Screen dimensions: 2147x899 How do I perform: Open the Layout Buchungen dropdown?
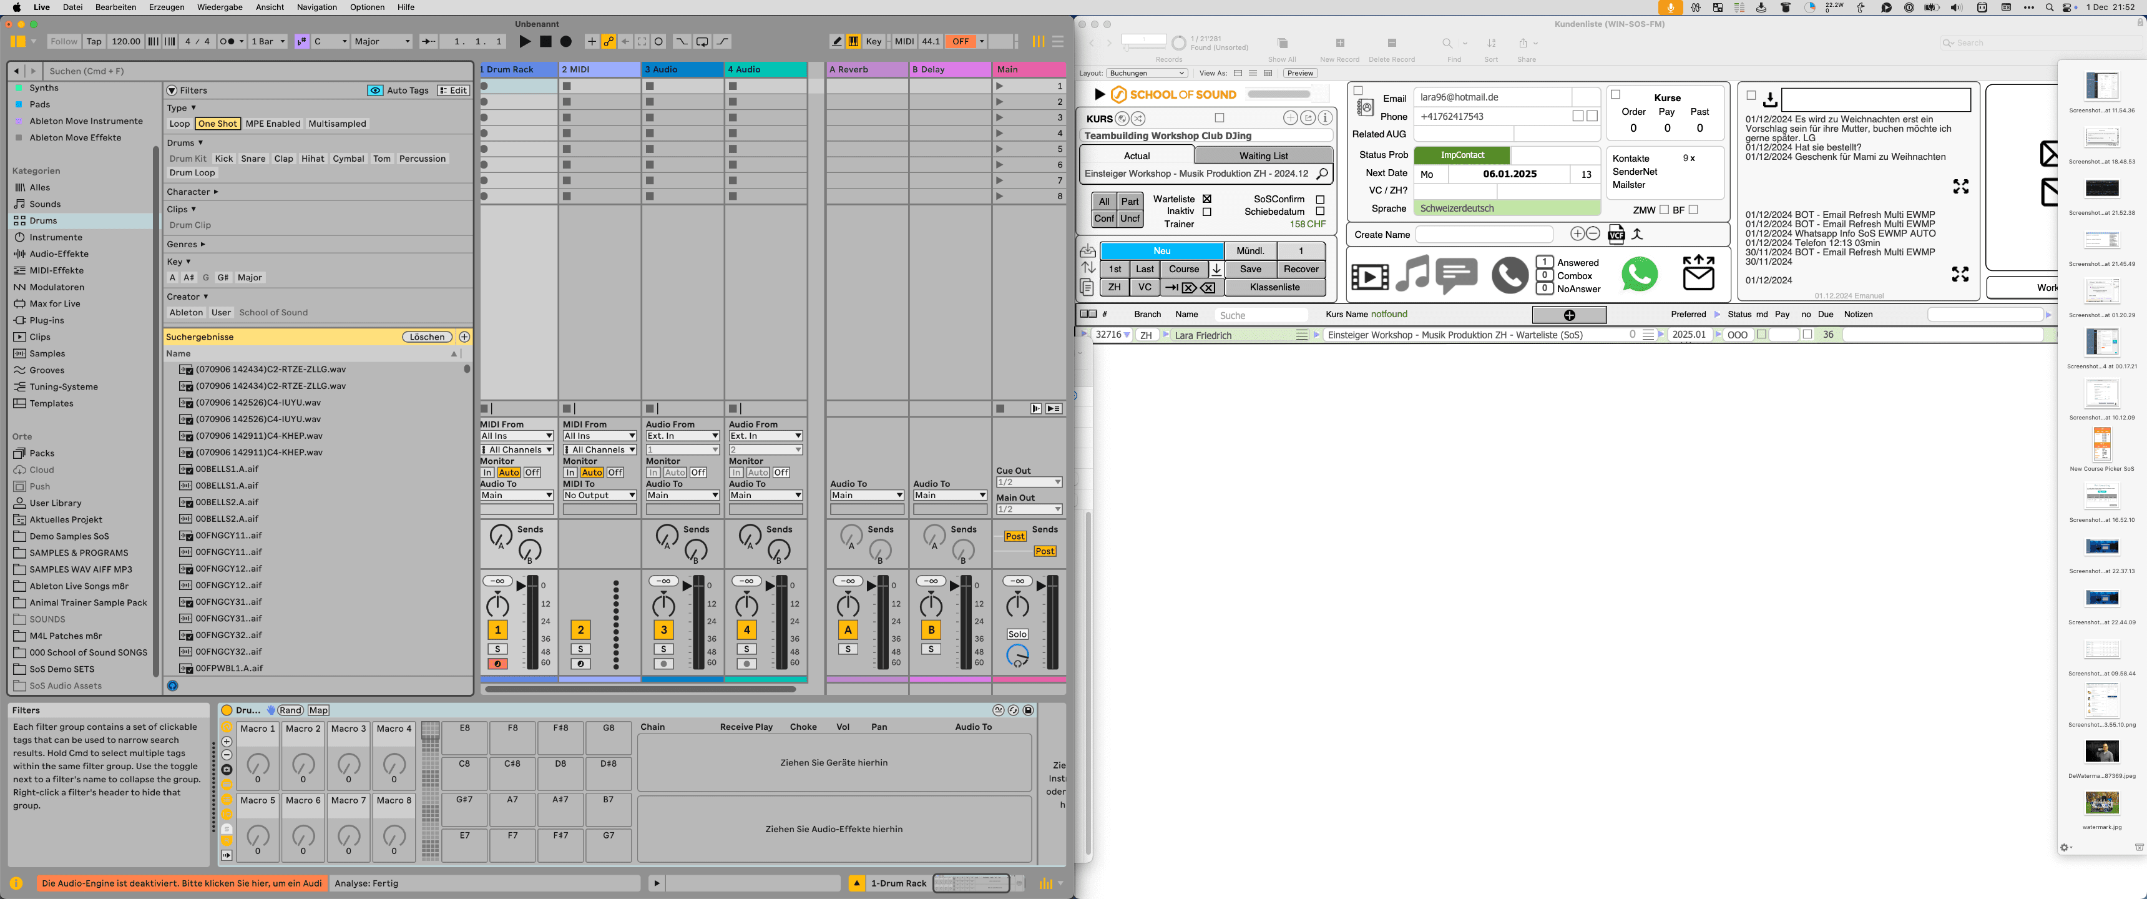(1146, 74)
